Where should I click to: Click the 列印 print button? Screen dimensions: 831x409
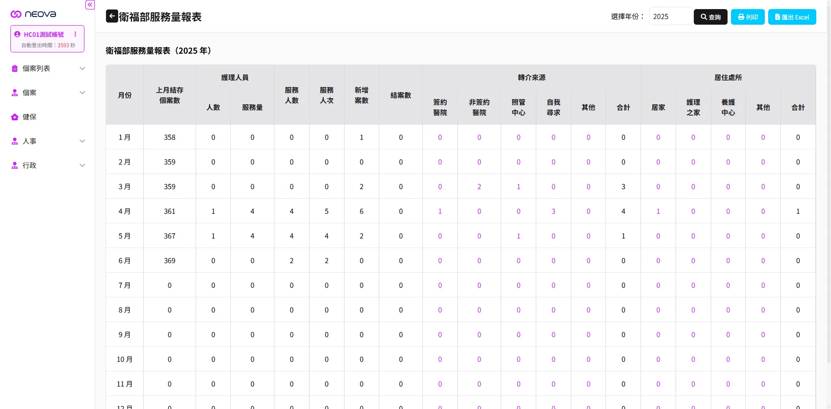tap(747, 17)
